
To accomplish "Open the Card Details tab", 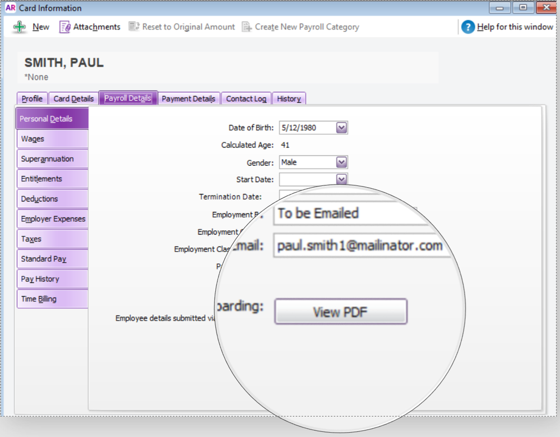I will 73,99.
